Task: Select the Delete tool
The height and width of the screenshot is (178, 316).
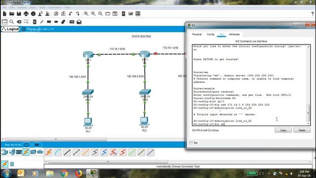Action: [19, 22]
